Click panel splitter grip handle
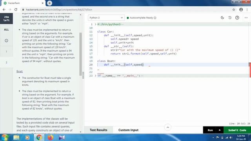Screen dimensions: 251x141 pyautogui.click(x=83, y=75)
